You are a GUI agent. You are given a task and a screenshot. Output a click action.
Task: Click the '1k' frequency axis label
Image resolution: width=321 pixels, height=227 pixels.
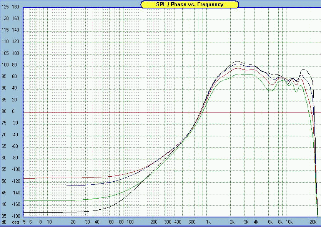(x=208, y=222)
